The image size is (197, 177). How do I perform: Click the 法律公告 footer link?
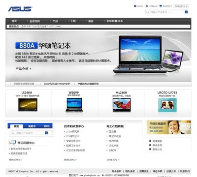pyautogui.click(x=171, y=171)
